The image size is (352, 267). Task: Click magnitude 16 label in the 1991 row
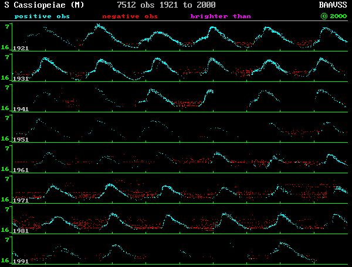[x=5, y=260]
